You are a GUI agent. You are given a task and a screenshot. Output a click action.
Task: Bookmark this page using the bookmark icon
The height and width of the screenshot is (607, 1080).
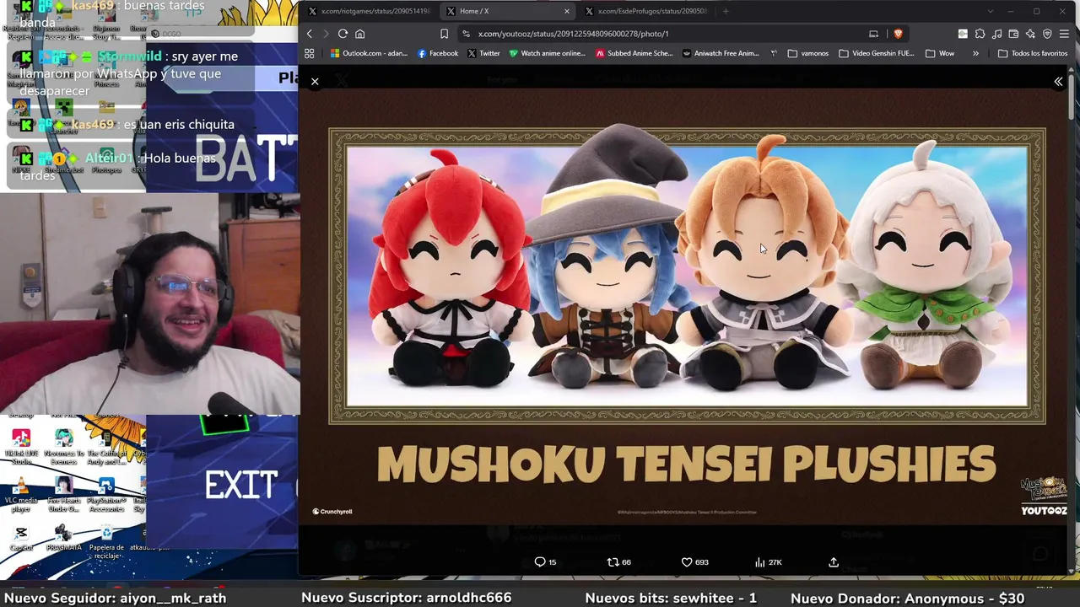click(x=444, y=34)
